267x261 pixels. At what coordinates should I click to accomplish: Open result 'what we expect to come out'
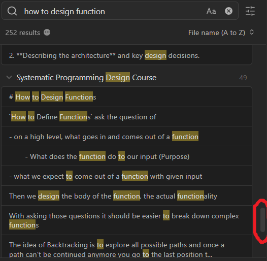(x=126, y=176)
